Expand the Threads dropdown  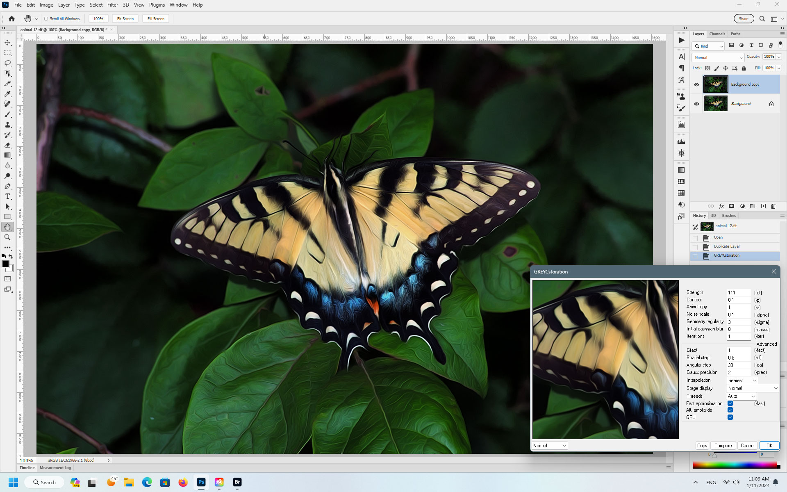pos(741,396)
